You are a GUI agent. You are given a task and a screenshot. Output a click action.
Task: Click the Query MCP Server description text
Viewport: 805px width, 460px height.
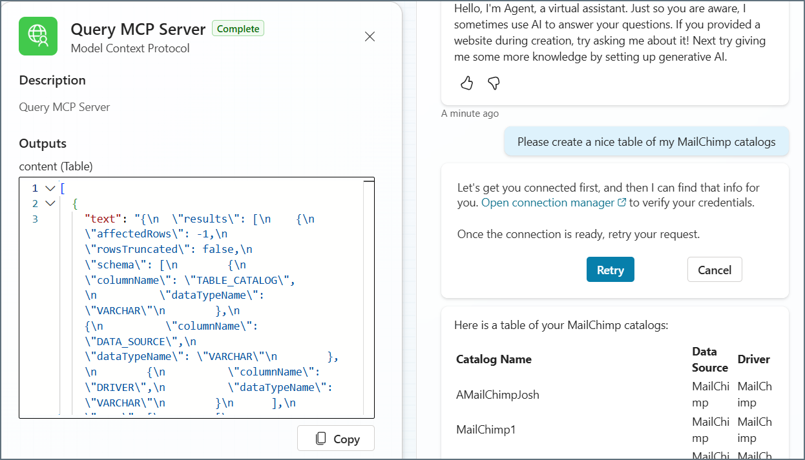click(65, 107)
